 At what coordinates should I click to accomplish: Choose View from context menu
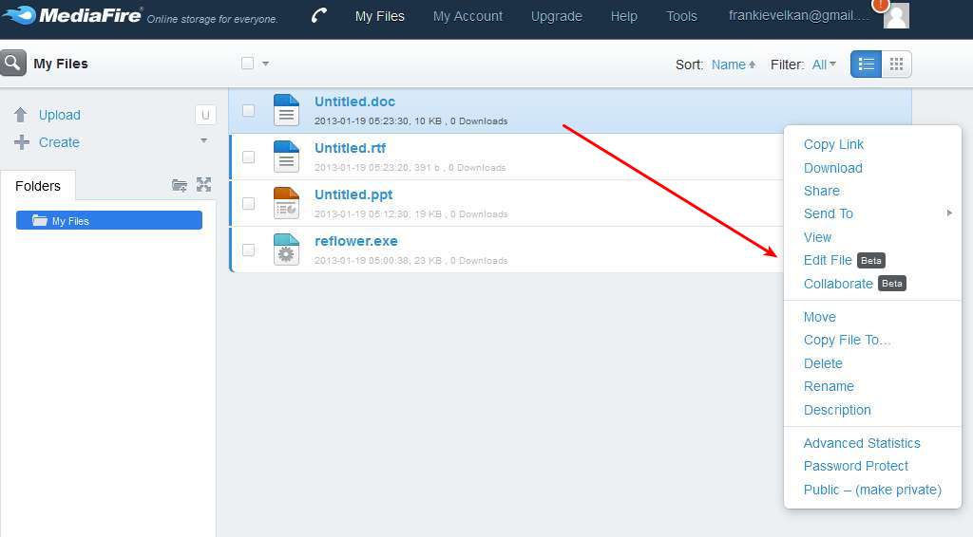click(x=817, y=237)
